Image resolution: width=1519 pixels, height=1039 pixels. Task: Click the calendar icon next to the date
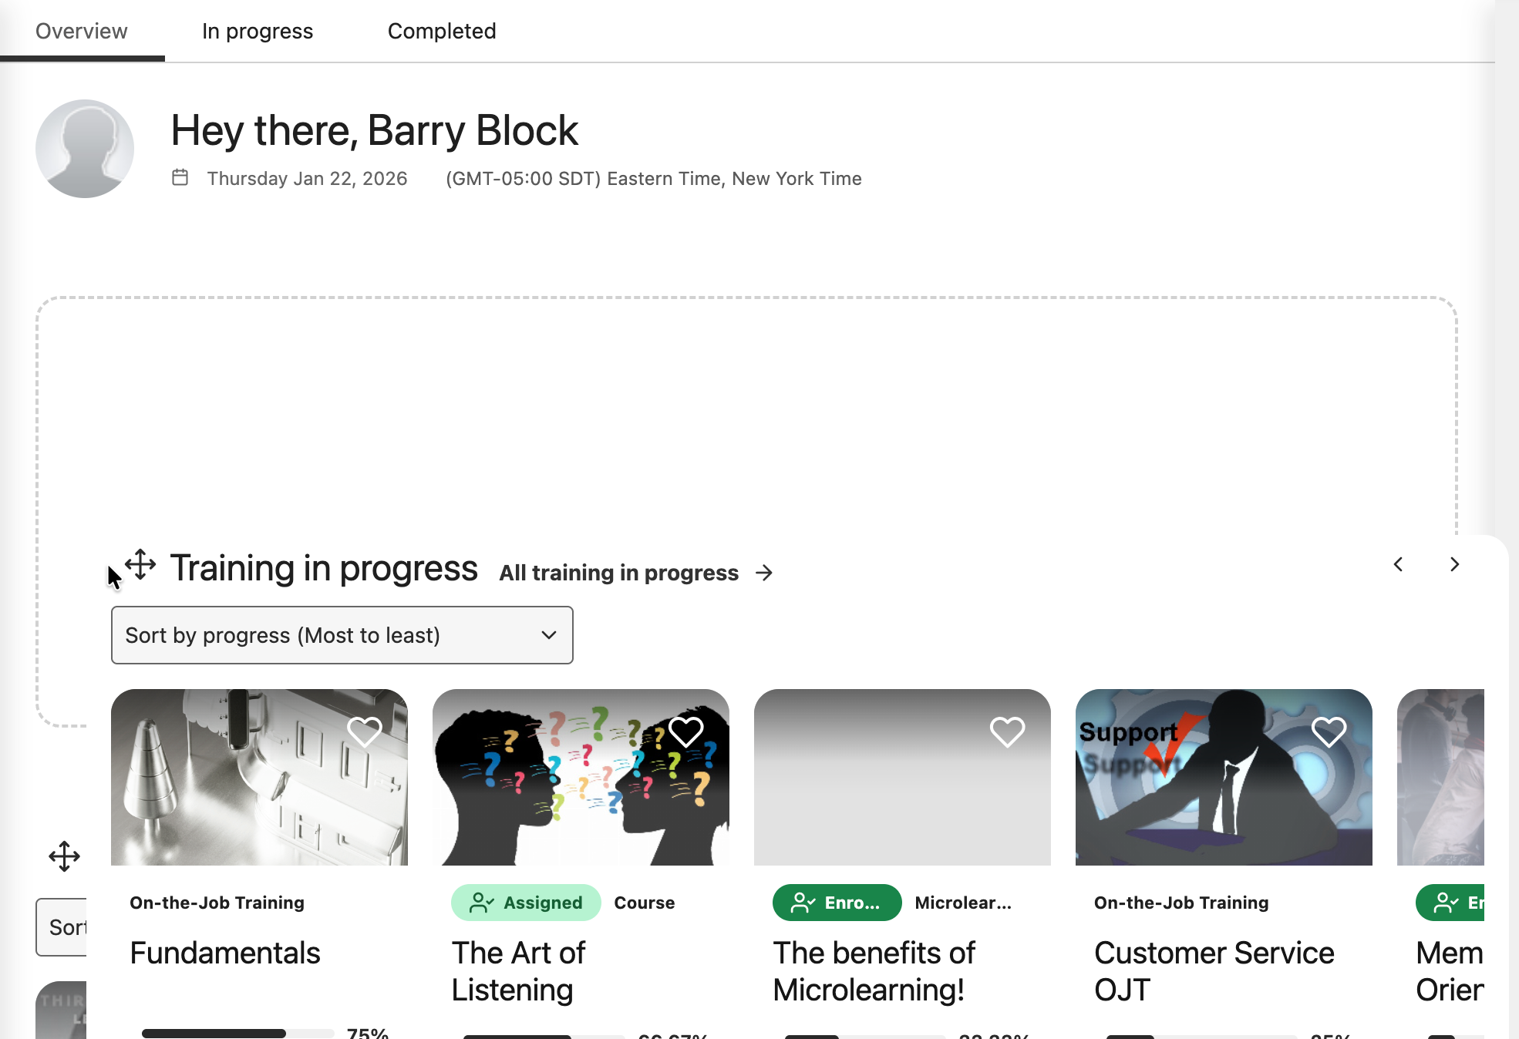pos(180,177)
